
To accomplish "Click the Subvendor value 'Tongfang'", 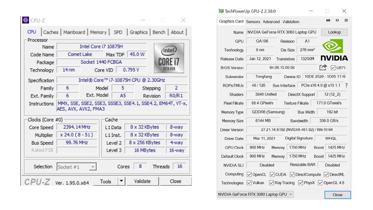I will [x=264, y=77].
